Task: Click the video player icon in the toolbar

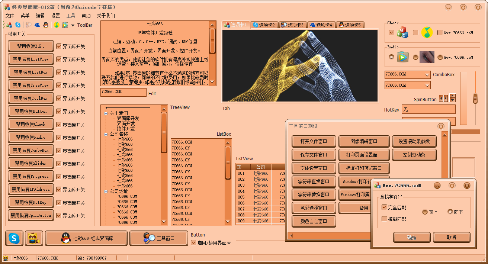Action: (65, 25)
